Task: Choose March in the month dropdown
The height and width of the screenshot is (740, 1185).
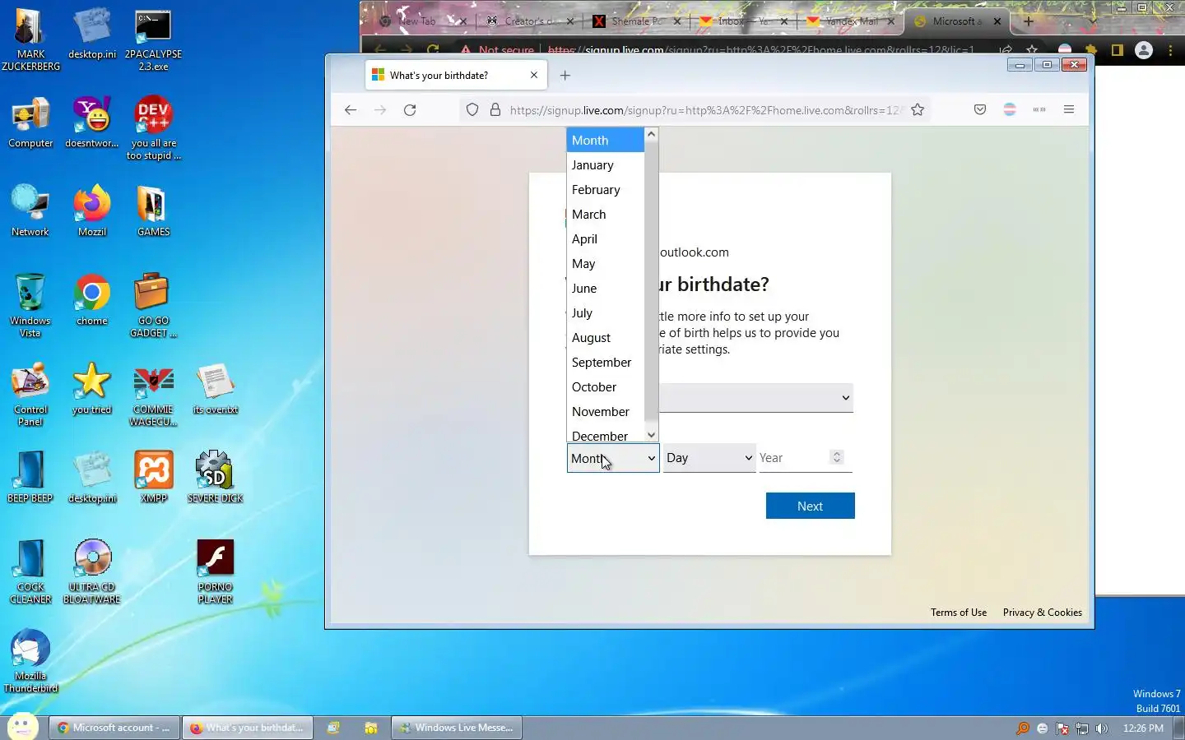Action: (605, 215)
